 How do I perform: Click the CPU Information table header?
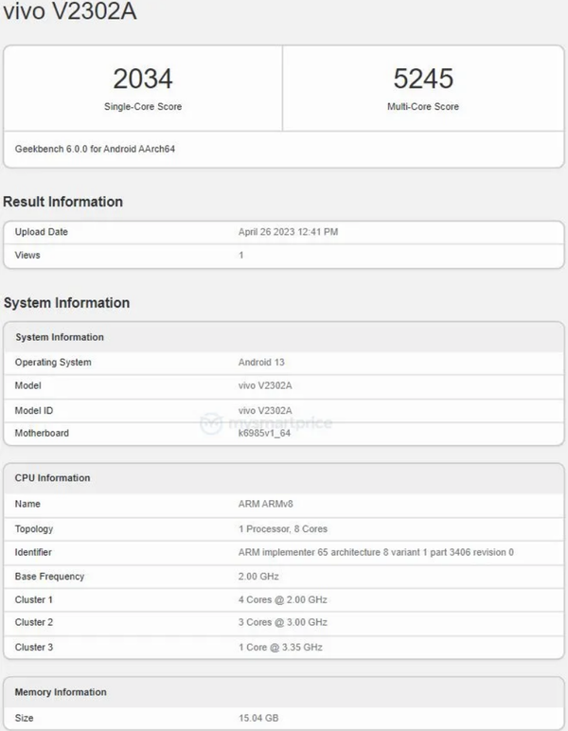click(53, 478)
